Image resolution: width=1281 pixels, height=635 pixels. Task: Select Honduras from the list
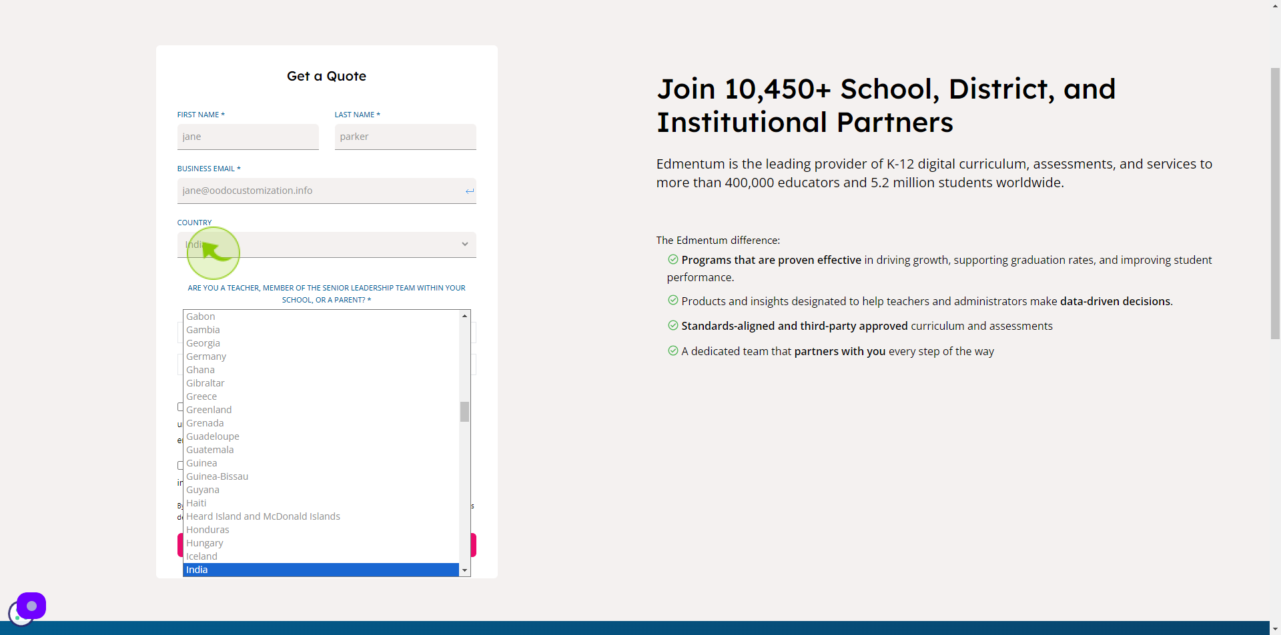[321, 530]
